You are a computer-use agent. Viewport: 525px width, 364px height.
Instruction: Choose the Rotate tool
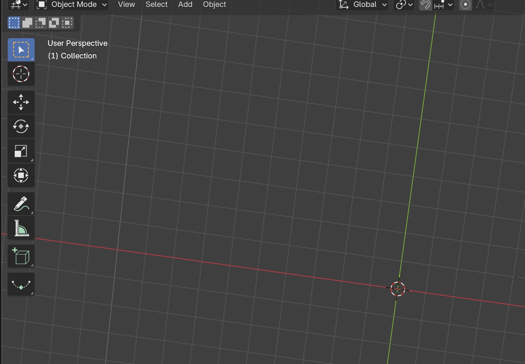(21, 126)
